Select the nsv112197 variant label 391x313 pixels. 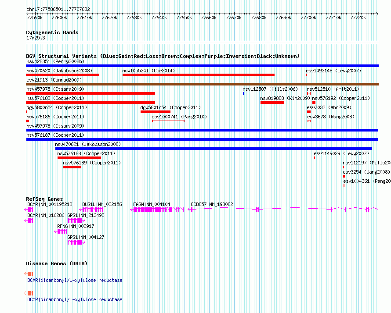pyautogui.click(x=367, y=163)
